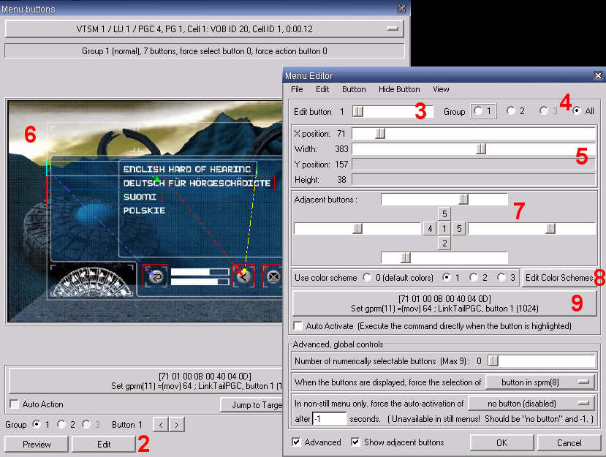Click the Set gprm(11) command button in Menu buttons window
This screenshot has width=606, height=457.
(x=146, y=381)
